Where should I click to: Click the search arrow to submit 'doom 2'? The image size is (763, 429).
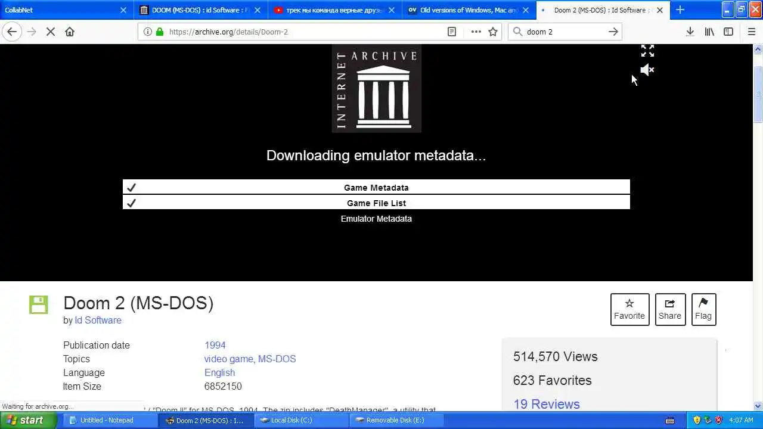click(x=613, y=32)
